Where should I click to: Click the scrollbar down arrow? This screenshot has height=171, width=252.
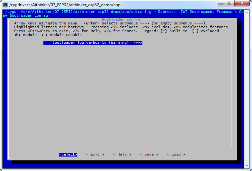point(247,166)
